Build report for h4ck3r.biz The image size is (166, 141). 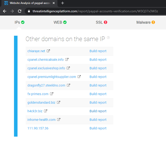coord(98,111)
